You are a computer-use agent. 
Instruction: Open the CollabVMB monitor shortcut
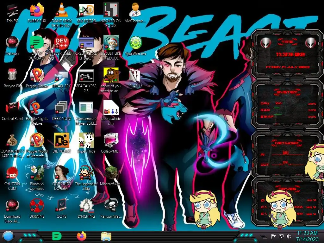(111, 143)
